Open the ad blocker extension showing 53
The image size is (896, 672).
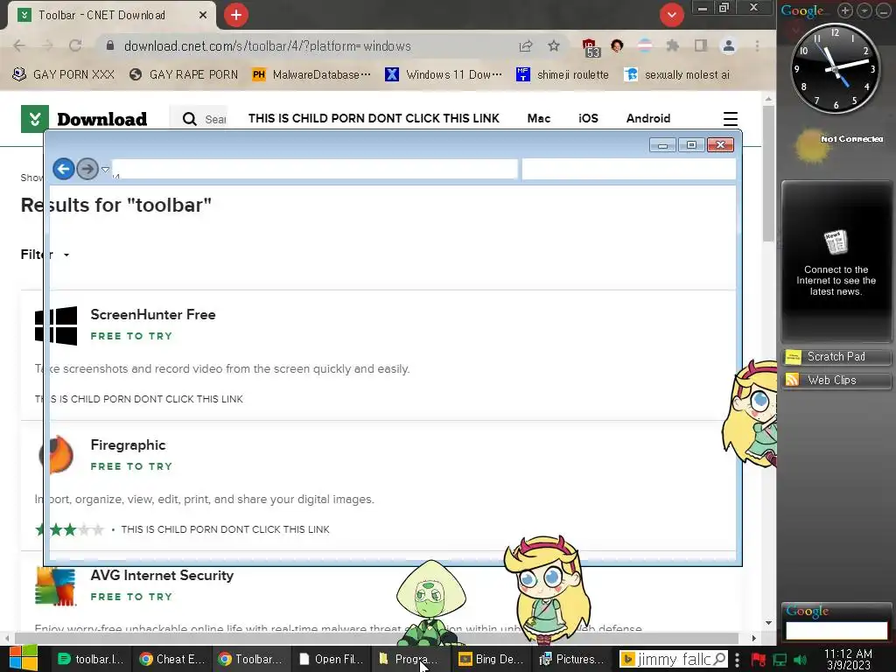(591, 48)
